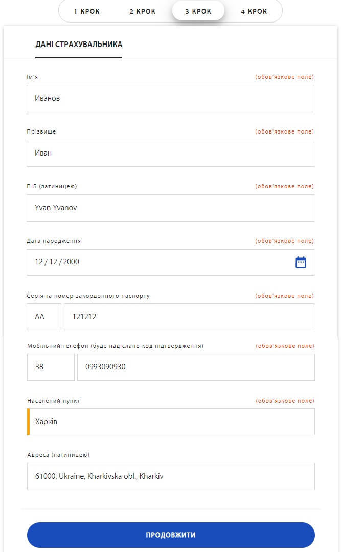The height and width of the screenshot is (552, 341).
Task: Select the active 3 КРОК step
Action: coord(198,11)
